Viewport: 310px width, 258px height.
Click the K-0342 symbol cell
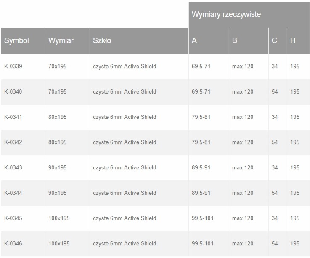click(13, 142)
